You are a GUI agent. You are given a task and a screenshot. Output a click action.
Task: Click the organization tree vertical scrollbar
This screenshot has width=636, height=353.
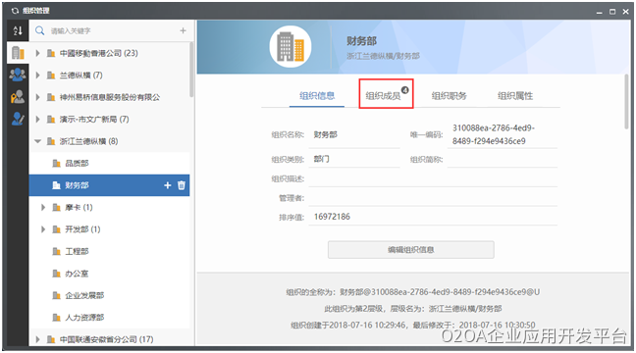click(x=191, y=69)
